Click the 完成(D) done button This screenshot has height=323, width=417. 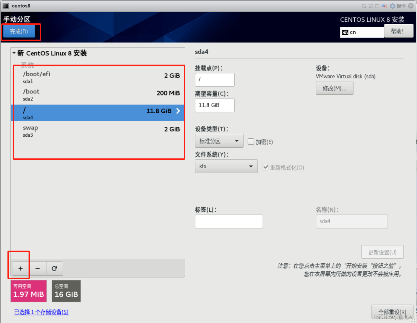pyautogui.click(x=19, y=31)
